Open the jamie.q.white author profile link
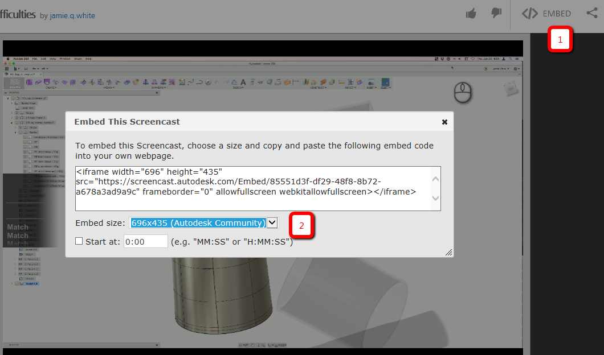This screenshot has width=604, height=355. tap(72, 15)
